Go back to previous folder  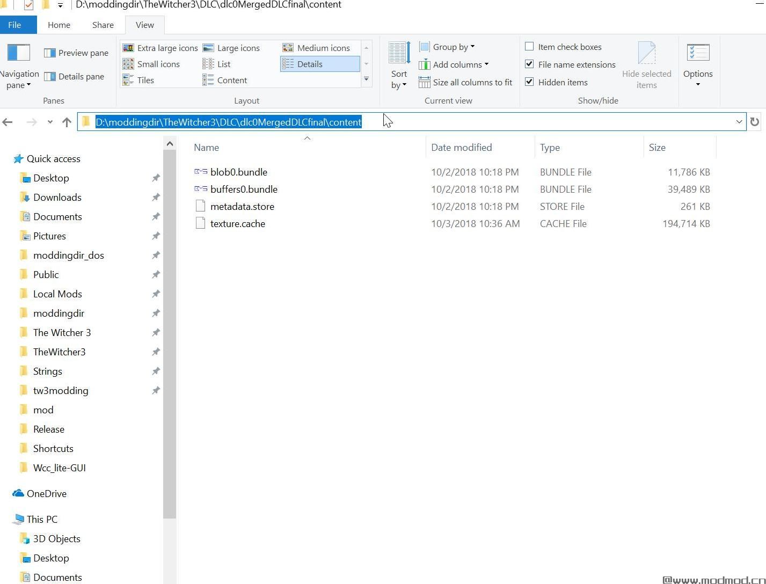(8, 122)
